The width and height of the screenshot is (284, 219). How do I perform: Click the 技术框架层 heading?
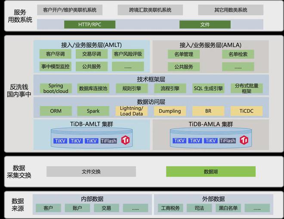point(151,79)
